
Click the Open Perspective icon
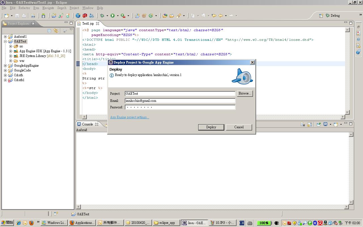(x=321, y=16)
